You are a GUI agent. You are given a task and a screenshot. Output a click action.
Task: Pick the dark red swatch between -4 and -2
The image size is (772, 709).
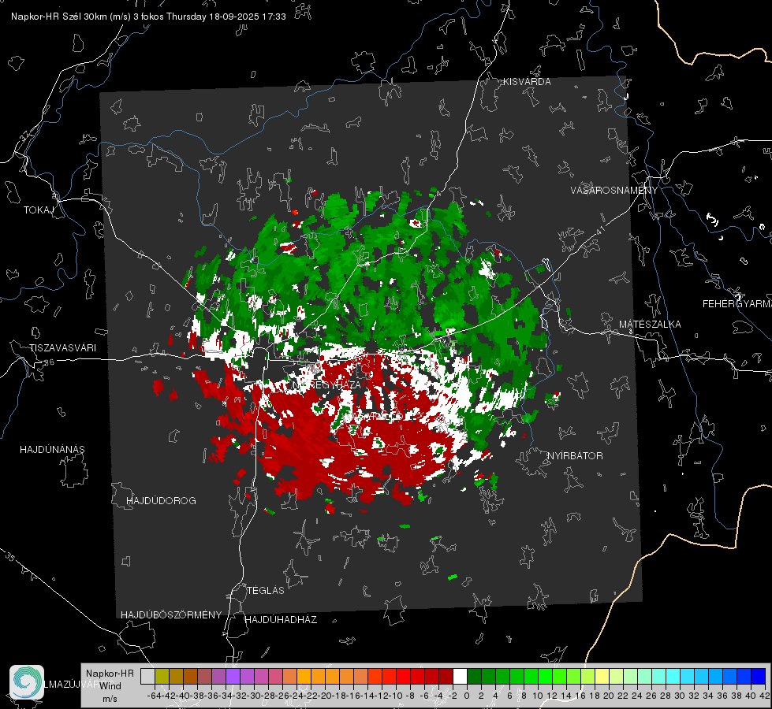(x=446, y=677)
